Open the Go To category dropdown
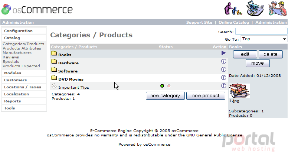288x156 pixels. (x=264, y=39)
